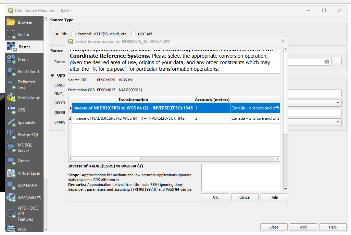Add the raster layer with Add button

(303, 227)
